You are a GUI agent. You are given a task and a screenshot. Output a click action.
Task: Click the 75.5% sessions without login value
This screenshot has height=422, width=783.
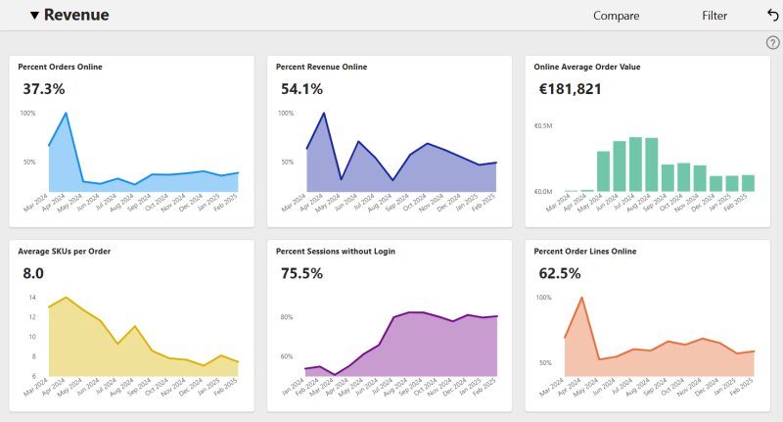[301, 273]
